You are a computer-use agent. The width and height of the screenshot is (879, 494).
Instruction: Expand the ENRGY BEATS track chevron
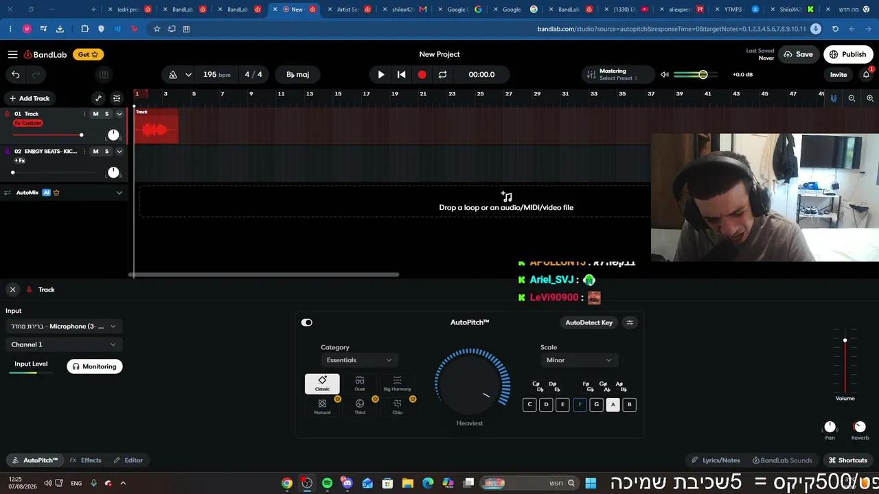coord(119,151)
